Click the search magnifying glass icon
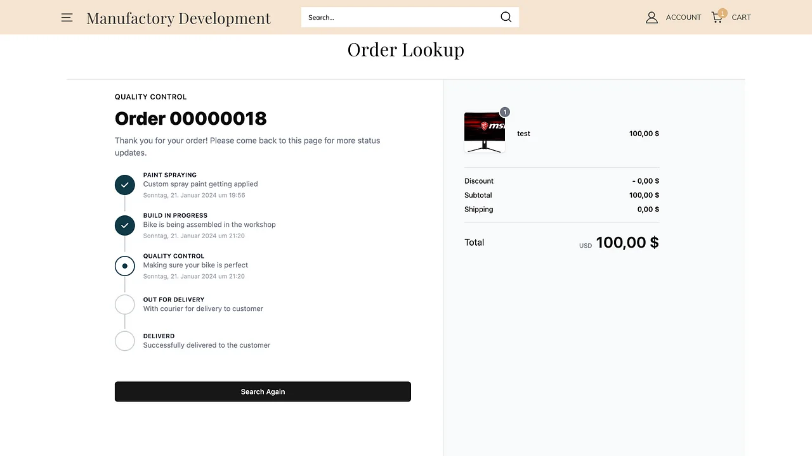The height and width of the screenshot is (456, 812). [506, 17]
